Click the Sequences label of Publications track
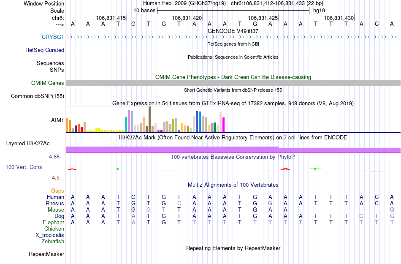This screenshot has height=264, width=401. (50, 63)
